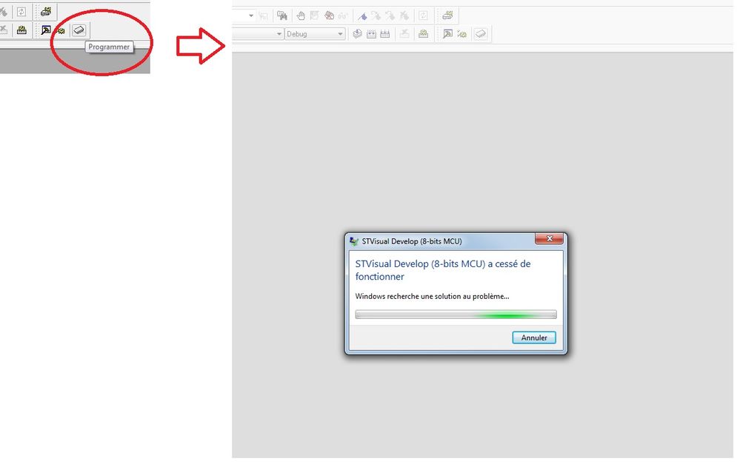
Task: Click the hammer tool icon in left inset
Action: click(46, 30)
